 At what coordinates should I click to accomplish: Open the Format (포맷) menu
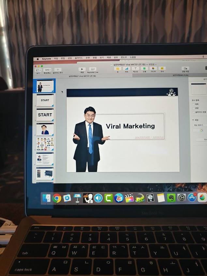[88, 58]
